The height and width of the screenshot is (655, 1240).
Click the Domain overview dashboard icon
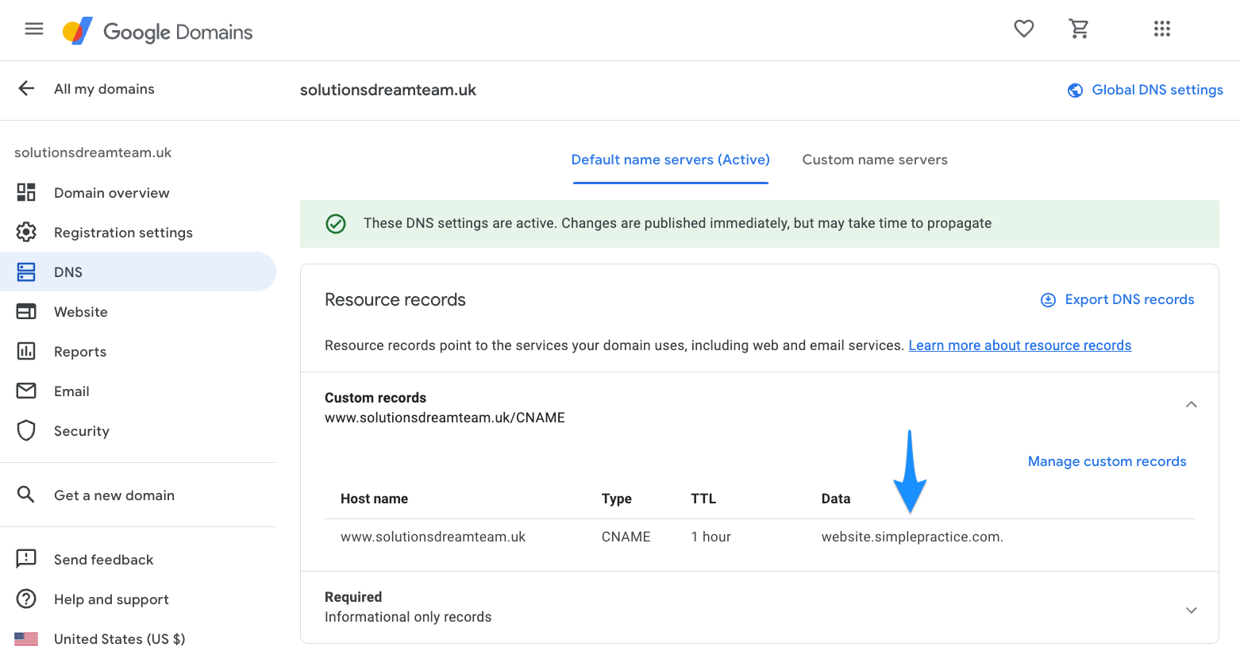click(26, 192)
